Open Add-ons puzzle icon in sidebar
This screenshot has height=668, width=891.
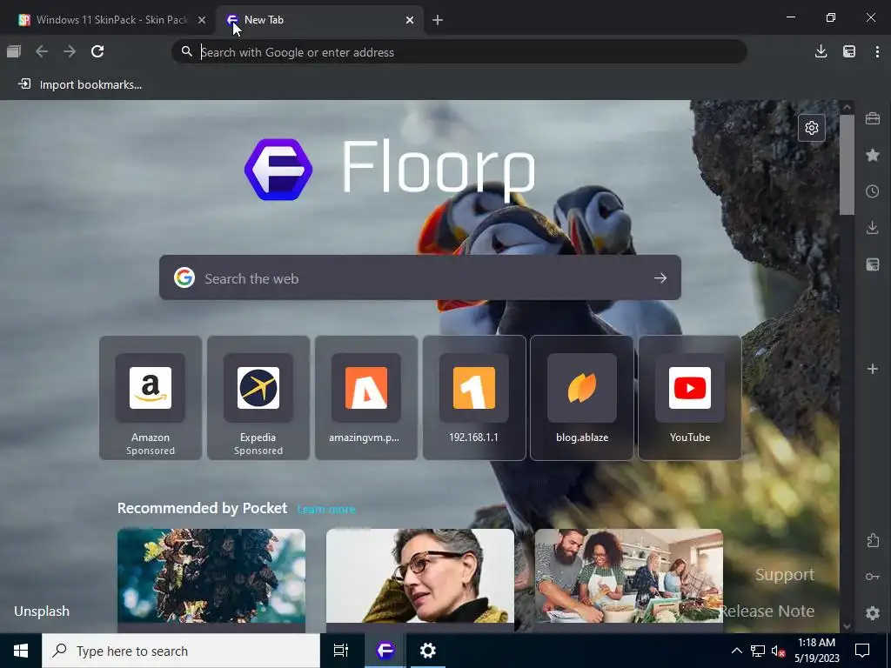(x=873, y=540)
